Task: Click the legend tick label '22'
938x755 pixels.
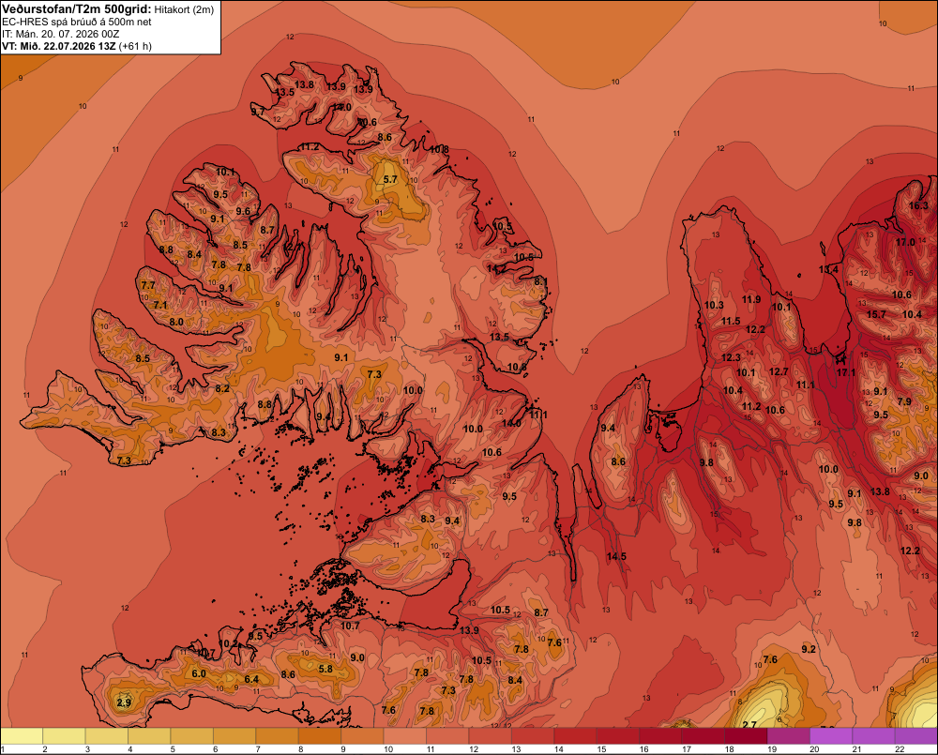Action: point(900,749)
